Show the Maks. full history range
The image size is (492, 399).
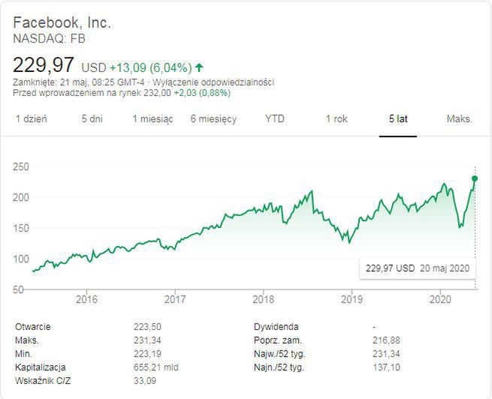(459, 118)
